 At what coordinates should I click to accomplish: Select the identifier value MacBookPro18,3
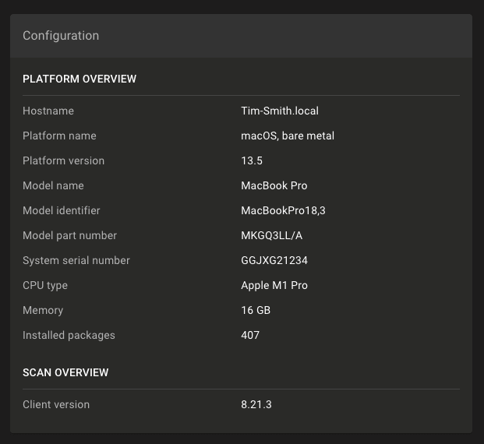click(x=283, y=210)
